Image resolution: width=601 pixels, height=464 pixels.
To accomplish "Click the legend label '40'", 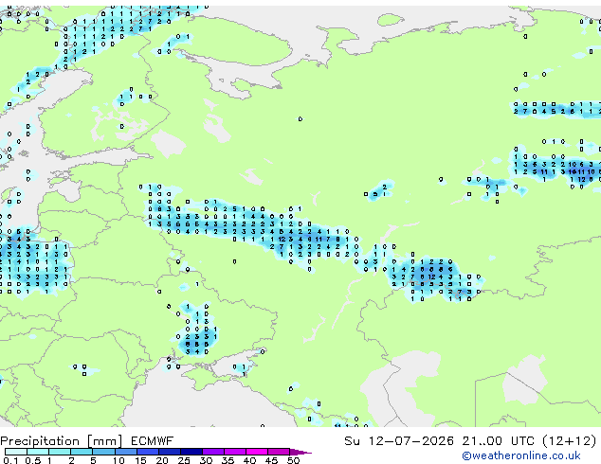I will [x=249, y=460].
